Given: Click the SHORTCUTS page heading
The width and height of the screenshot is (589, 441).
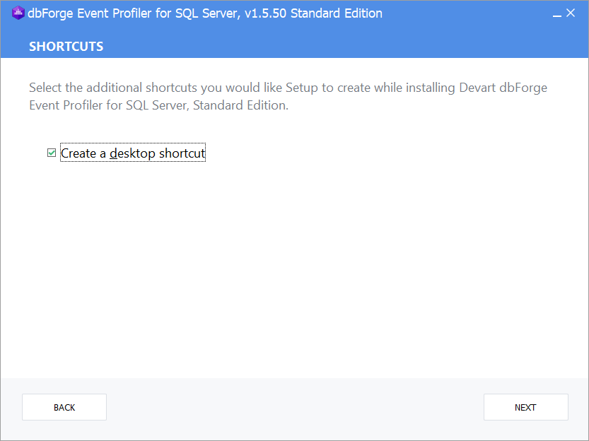Looking at the screenshot, I should click(66, 47).
